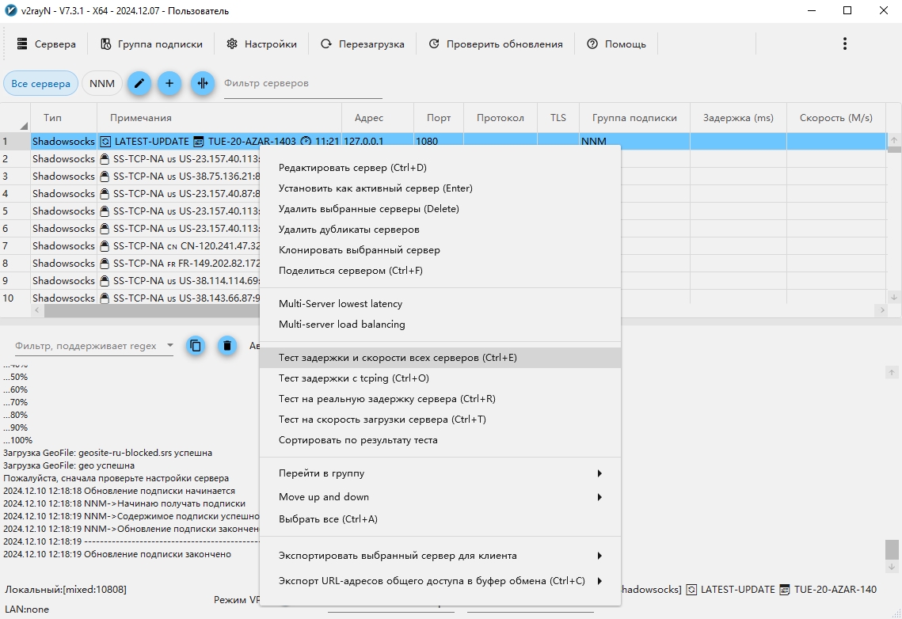Choose Тест на скорость загрузки сервера
The width and height of the screenshot is (902, 619).
pos(440,420)
